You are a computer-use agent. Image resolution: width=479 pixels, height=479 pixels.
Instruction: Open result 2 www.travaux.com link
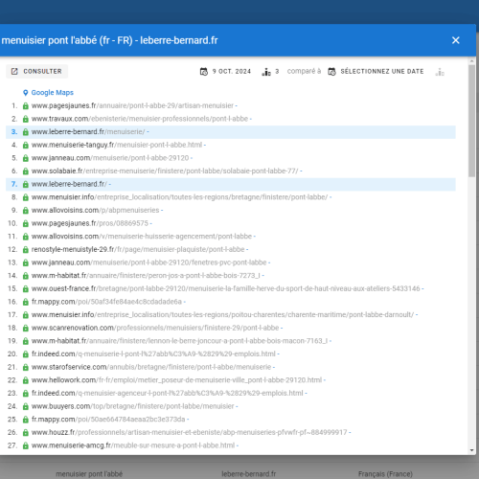pos(140,119)
